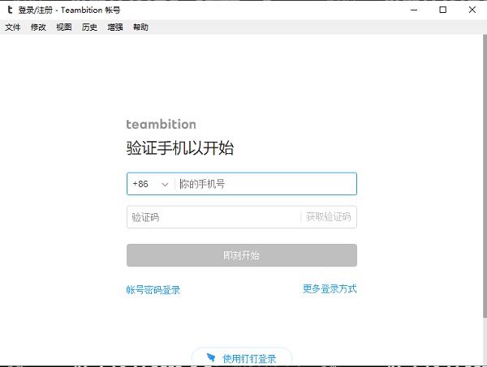
Task: Open the 视图 menu
Action: [x=63, y=28]
